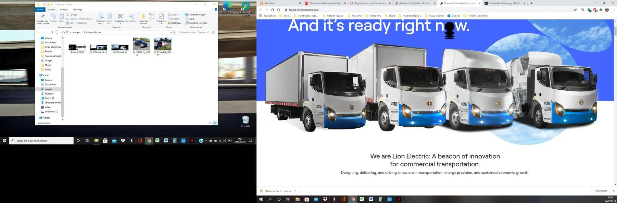
Task: Select Réseau in the navigation pane
Action: (45, 118)
